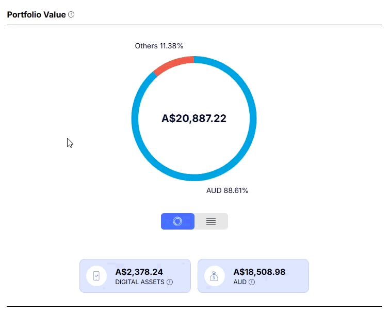This screenshot has width=389, height=315.
Task: Click total value A$20,887.22
Action: (194, 118)
